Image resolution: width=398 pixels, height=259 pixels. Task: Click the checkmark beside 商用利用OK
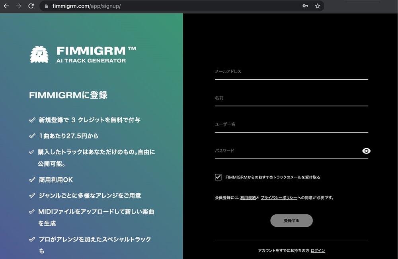click(32, 180)
